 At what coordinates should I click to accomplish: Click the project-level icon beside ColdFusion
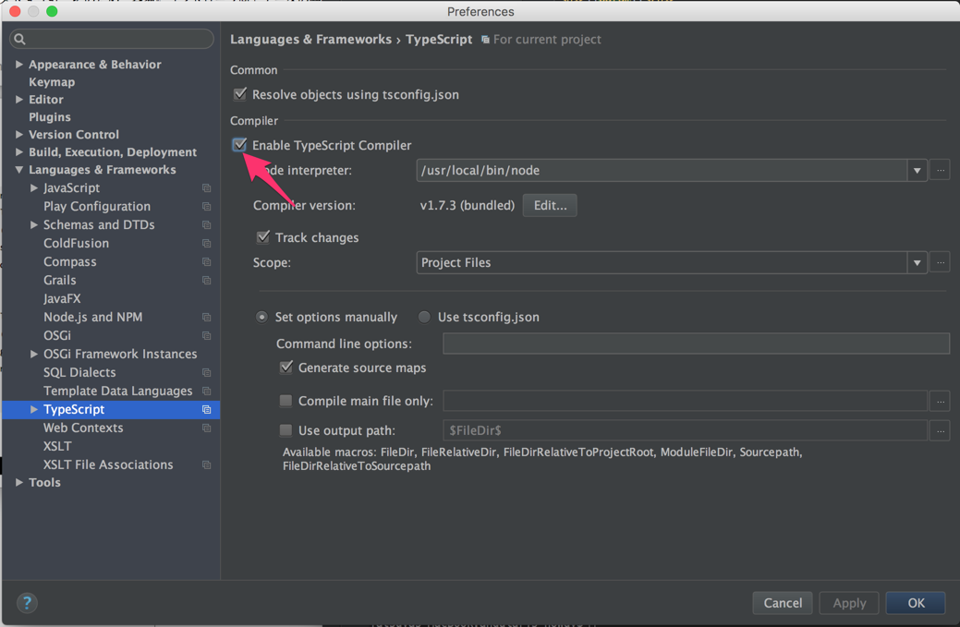click(206, 244)
